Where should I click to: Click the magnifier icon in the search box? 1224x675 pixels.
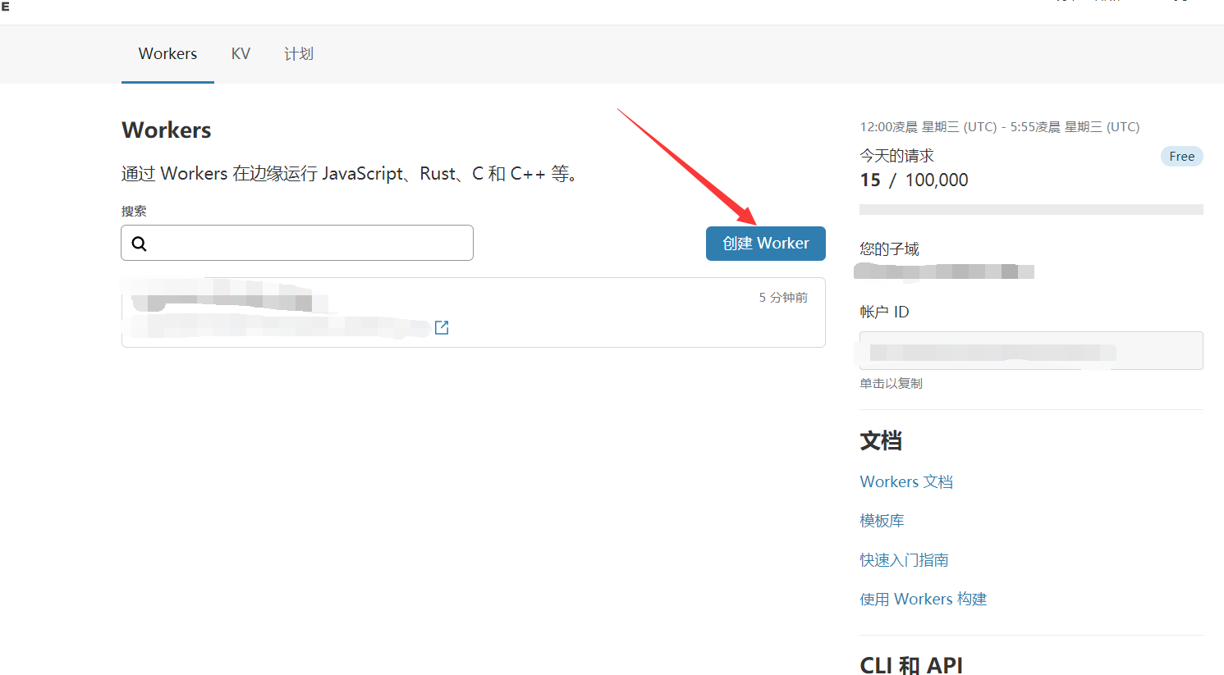coord(140,244)
